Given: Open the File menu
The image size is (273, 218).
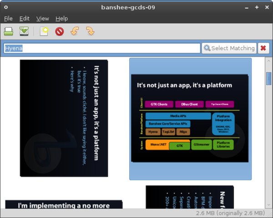Looking at the screenshot, I should 8,19.
